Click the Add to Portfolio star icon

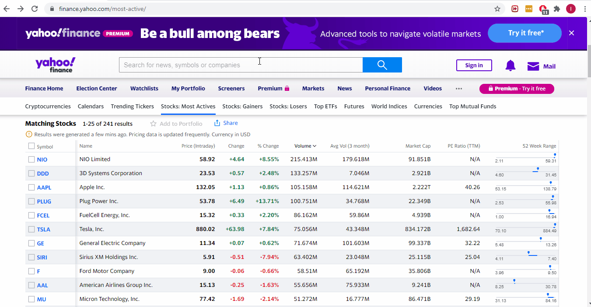click(153, 124)
